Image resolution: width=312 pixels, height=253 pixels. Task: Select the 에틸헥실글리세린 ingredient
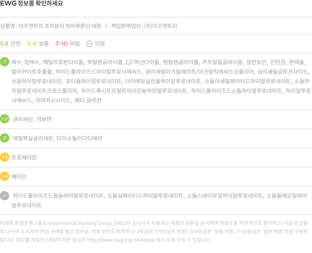pyautogui.click(x=33, y=138)
